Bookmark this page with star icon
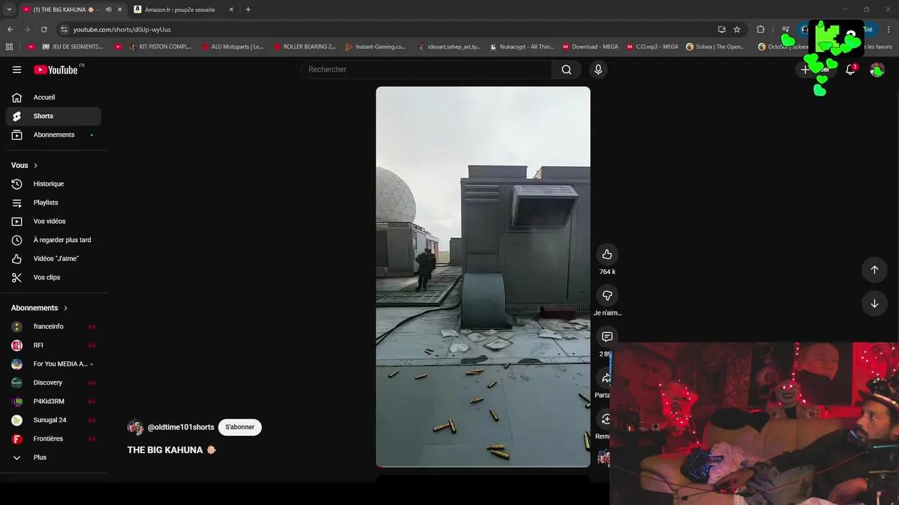 (x=737, y=29)
